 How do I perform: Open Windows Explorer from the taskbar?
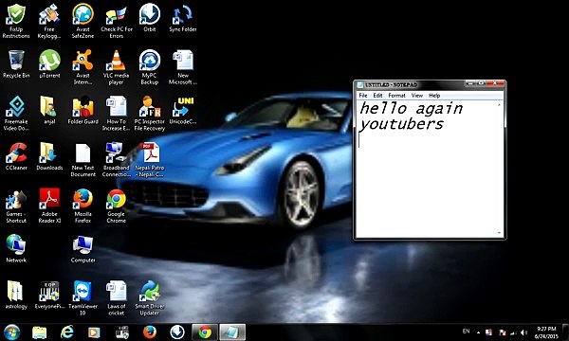39,332
